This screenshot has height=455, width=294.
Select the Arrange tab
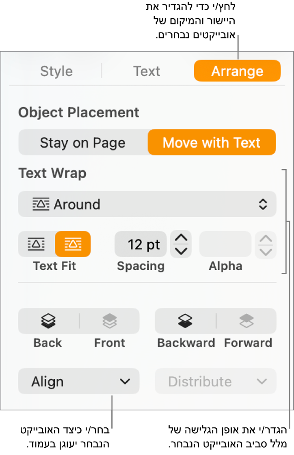click(237, 71)
